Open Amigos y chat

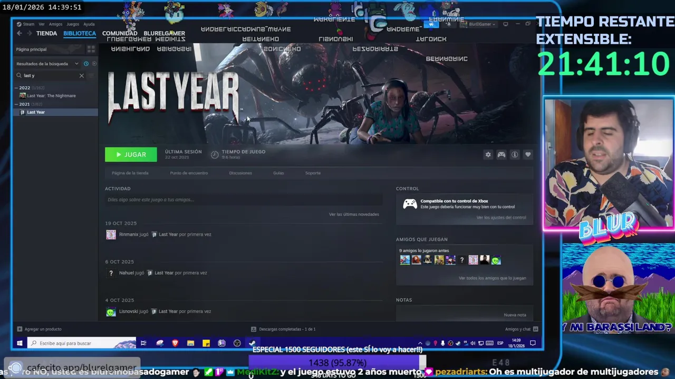pos(521,329)
